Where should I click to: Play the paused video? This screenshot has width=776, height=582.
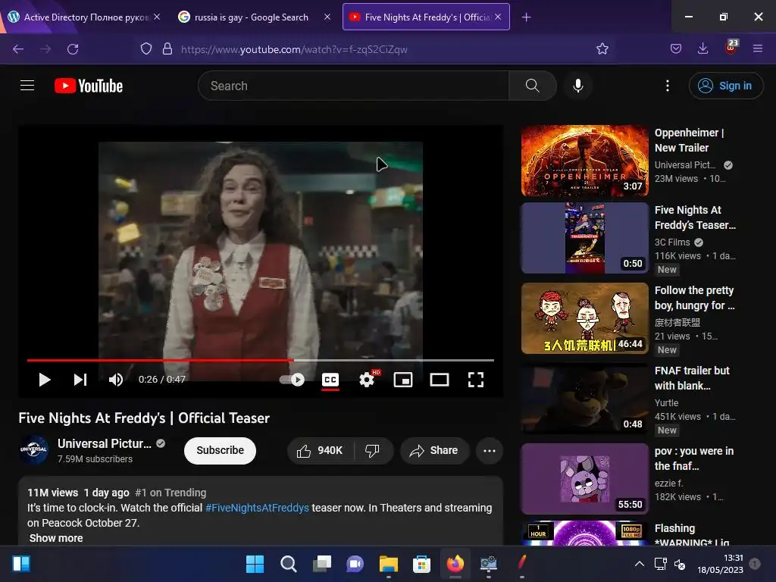[45, 380]
